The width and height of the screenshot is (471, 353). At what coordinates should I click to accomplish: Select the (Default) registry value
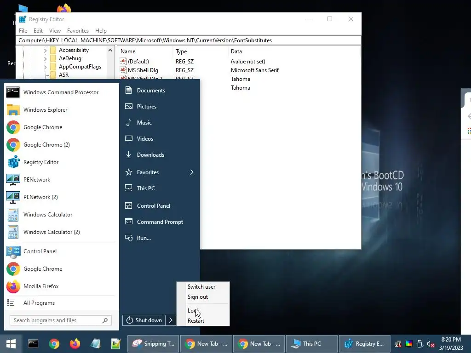click(138, 62)
